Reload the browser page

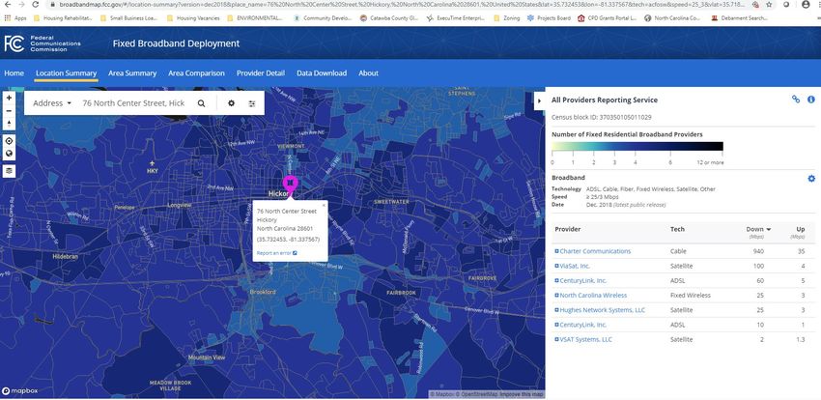coord(35,4)
